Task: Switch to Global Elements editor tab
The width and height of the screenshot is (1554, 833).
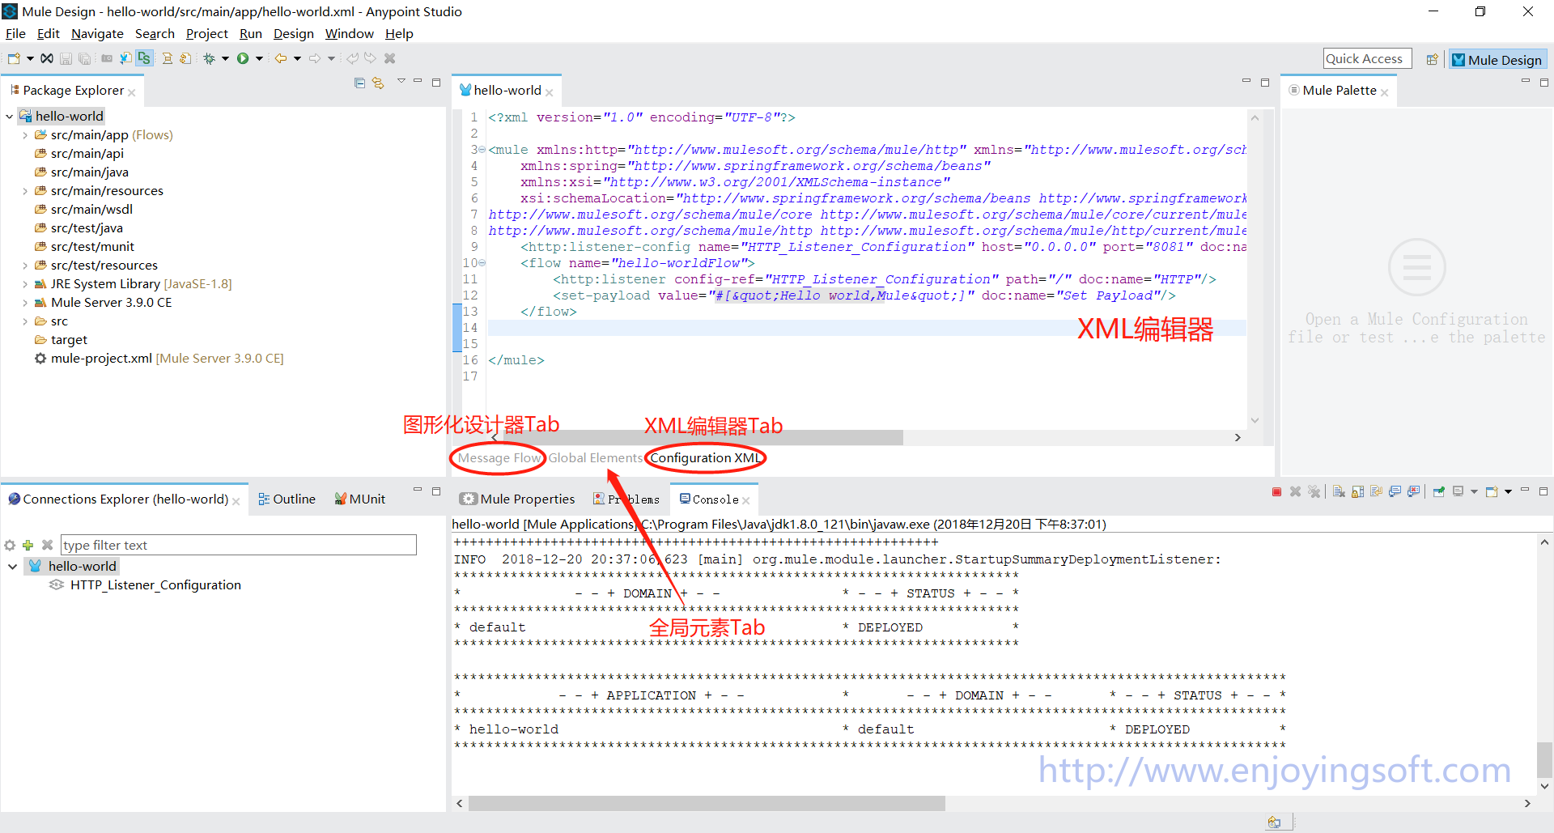Action: [595, 457]
